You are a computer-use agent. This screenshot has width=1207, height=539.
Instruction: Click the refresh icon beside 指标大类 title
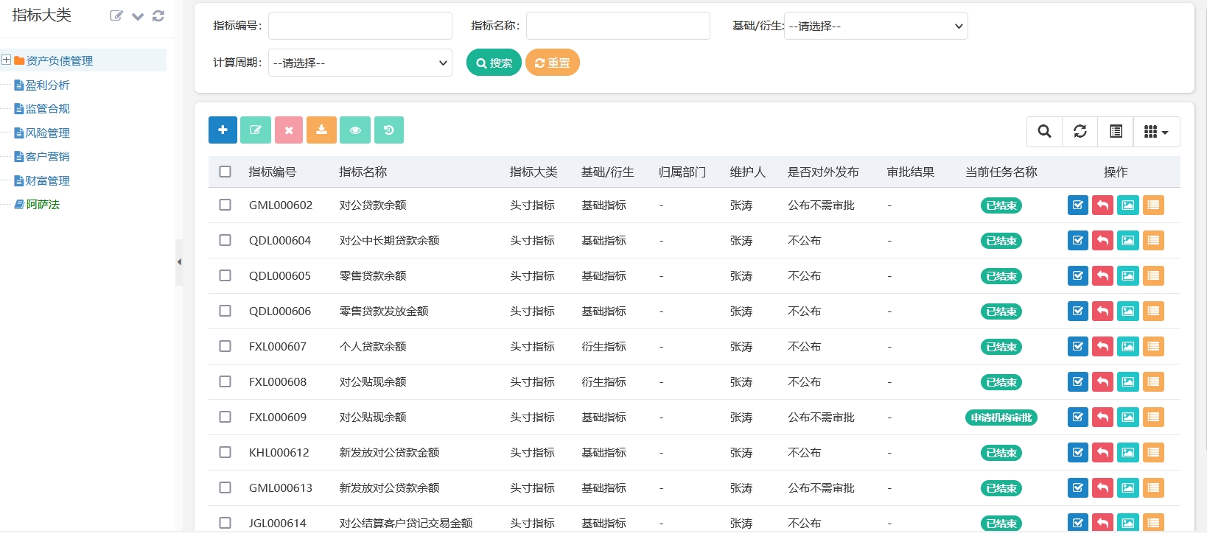coord(158,15)
